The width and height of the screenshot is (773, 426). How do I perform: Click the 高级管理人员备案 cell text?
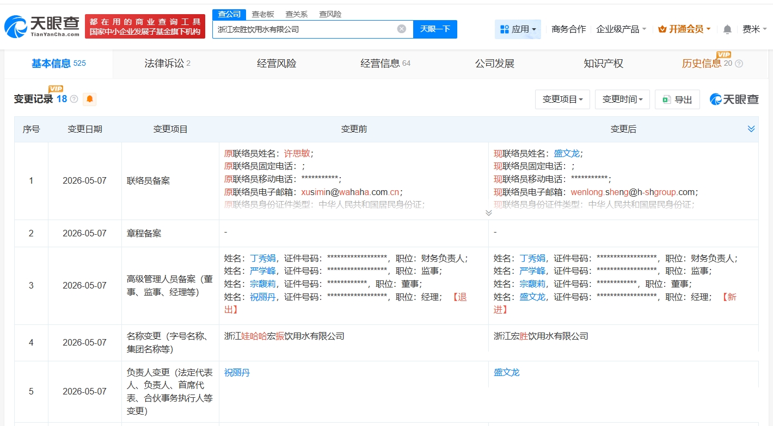tap(169, 285)
